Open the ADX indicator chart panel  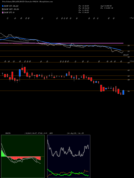(69, 156)
